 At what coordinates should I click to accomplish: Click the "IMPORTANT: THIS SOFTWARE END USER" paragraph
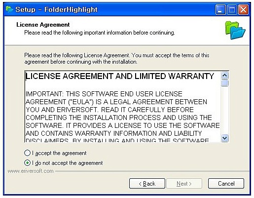coord(123,118)
